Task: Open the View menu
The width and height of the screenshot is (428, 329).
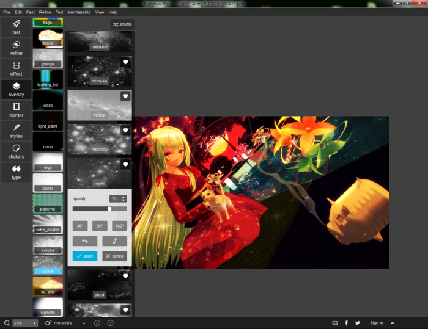Action: pos(100,12)
